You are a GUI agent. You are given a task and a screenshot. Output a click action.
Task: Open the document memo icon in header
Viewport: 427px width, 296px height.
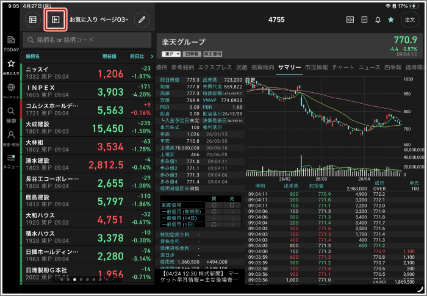click(x=364, y=20)
